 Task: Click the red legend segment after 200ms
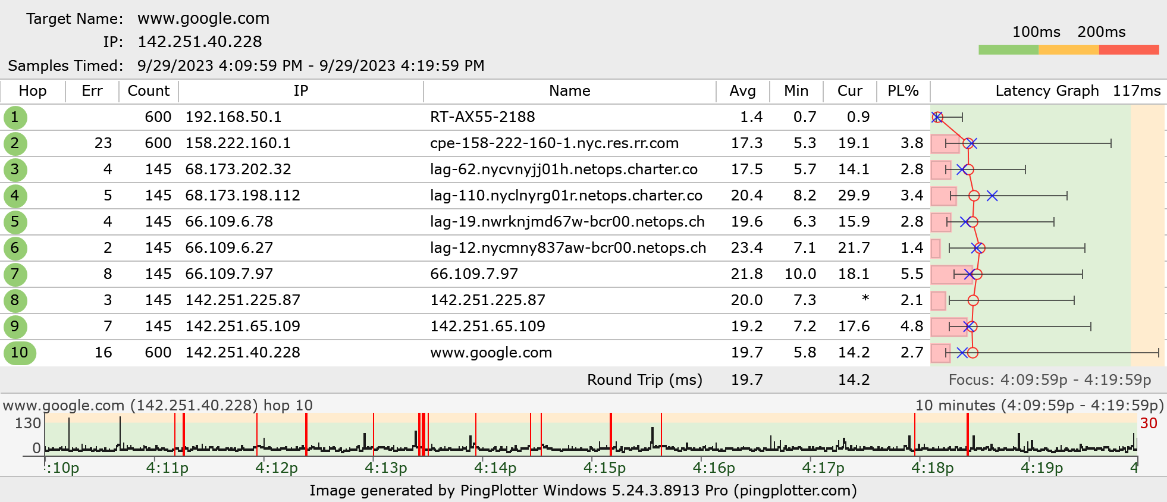pyautogui.click(x=1128, y=50)
